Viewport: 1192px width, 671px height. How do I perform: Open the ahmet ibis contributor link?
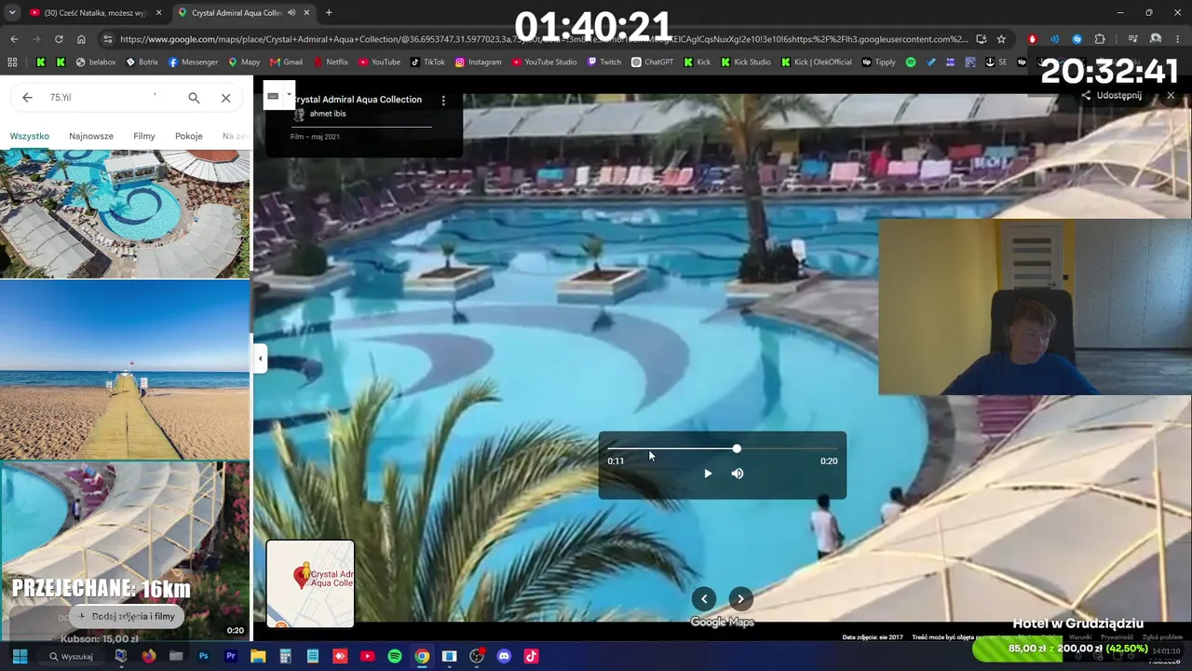point(327,114)
